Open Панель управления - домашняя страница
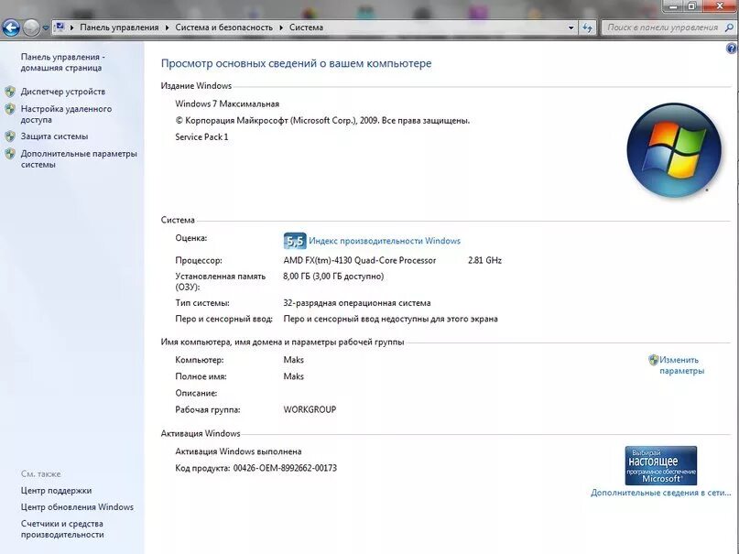 pos(62,62)
